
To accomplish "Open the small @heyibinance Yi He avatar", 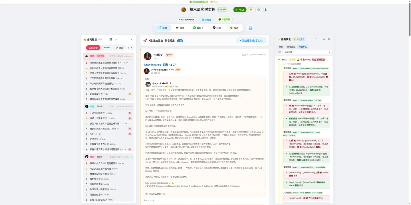I will (x=146, y=71).
